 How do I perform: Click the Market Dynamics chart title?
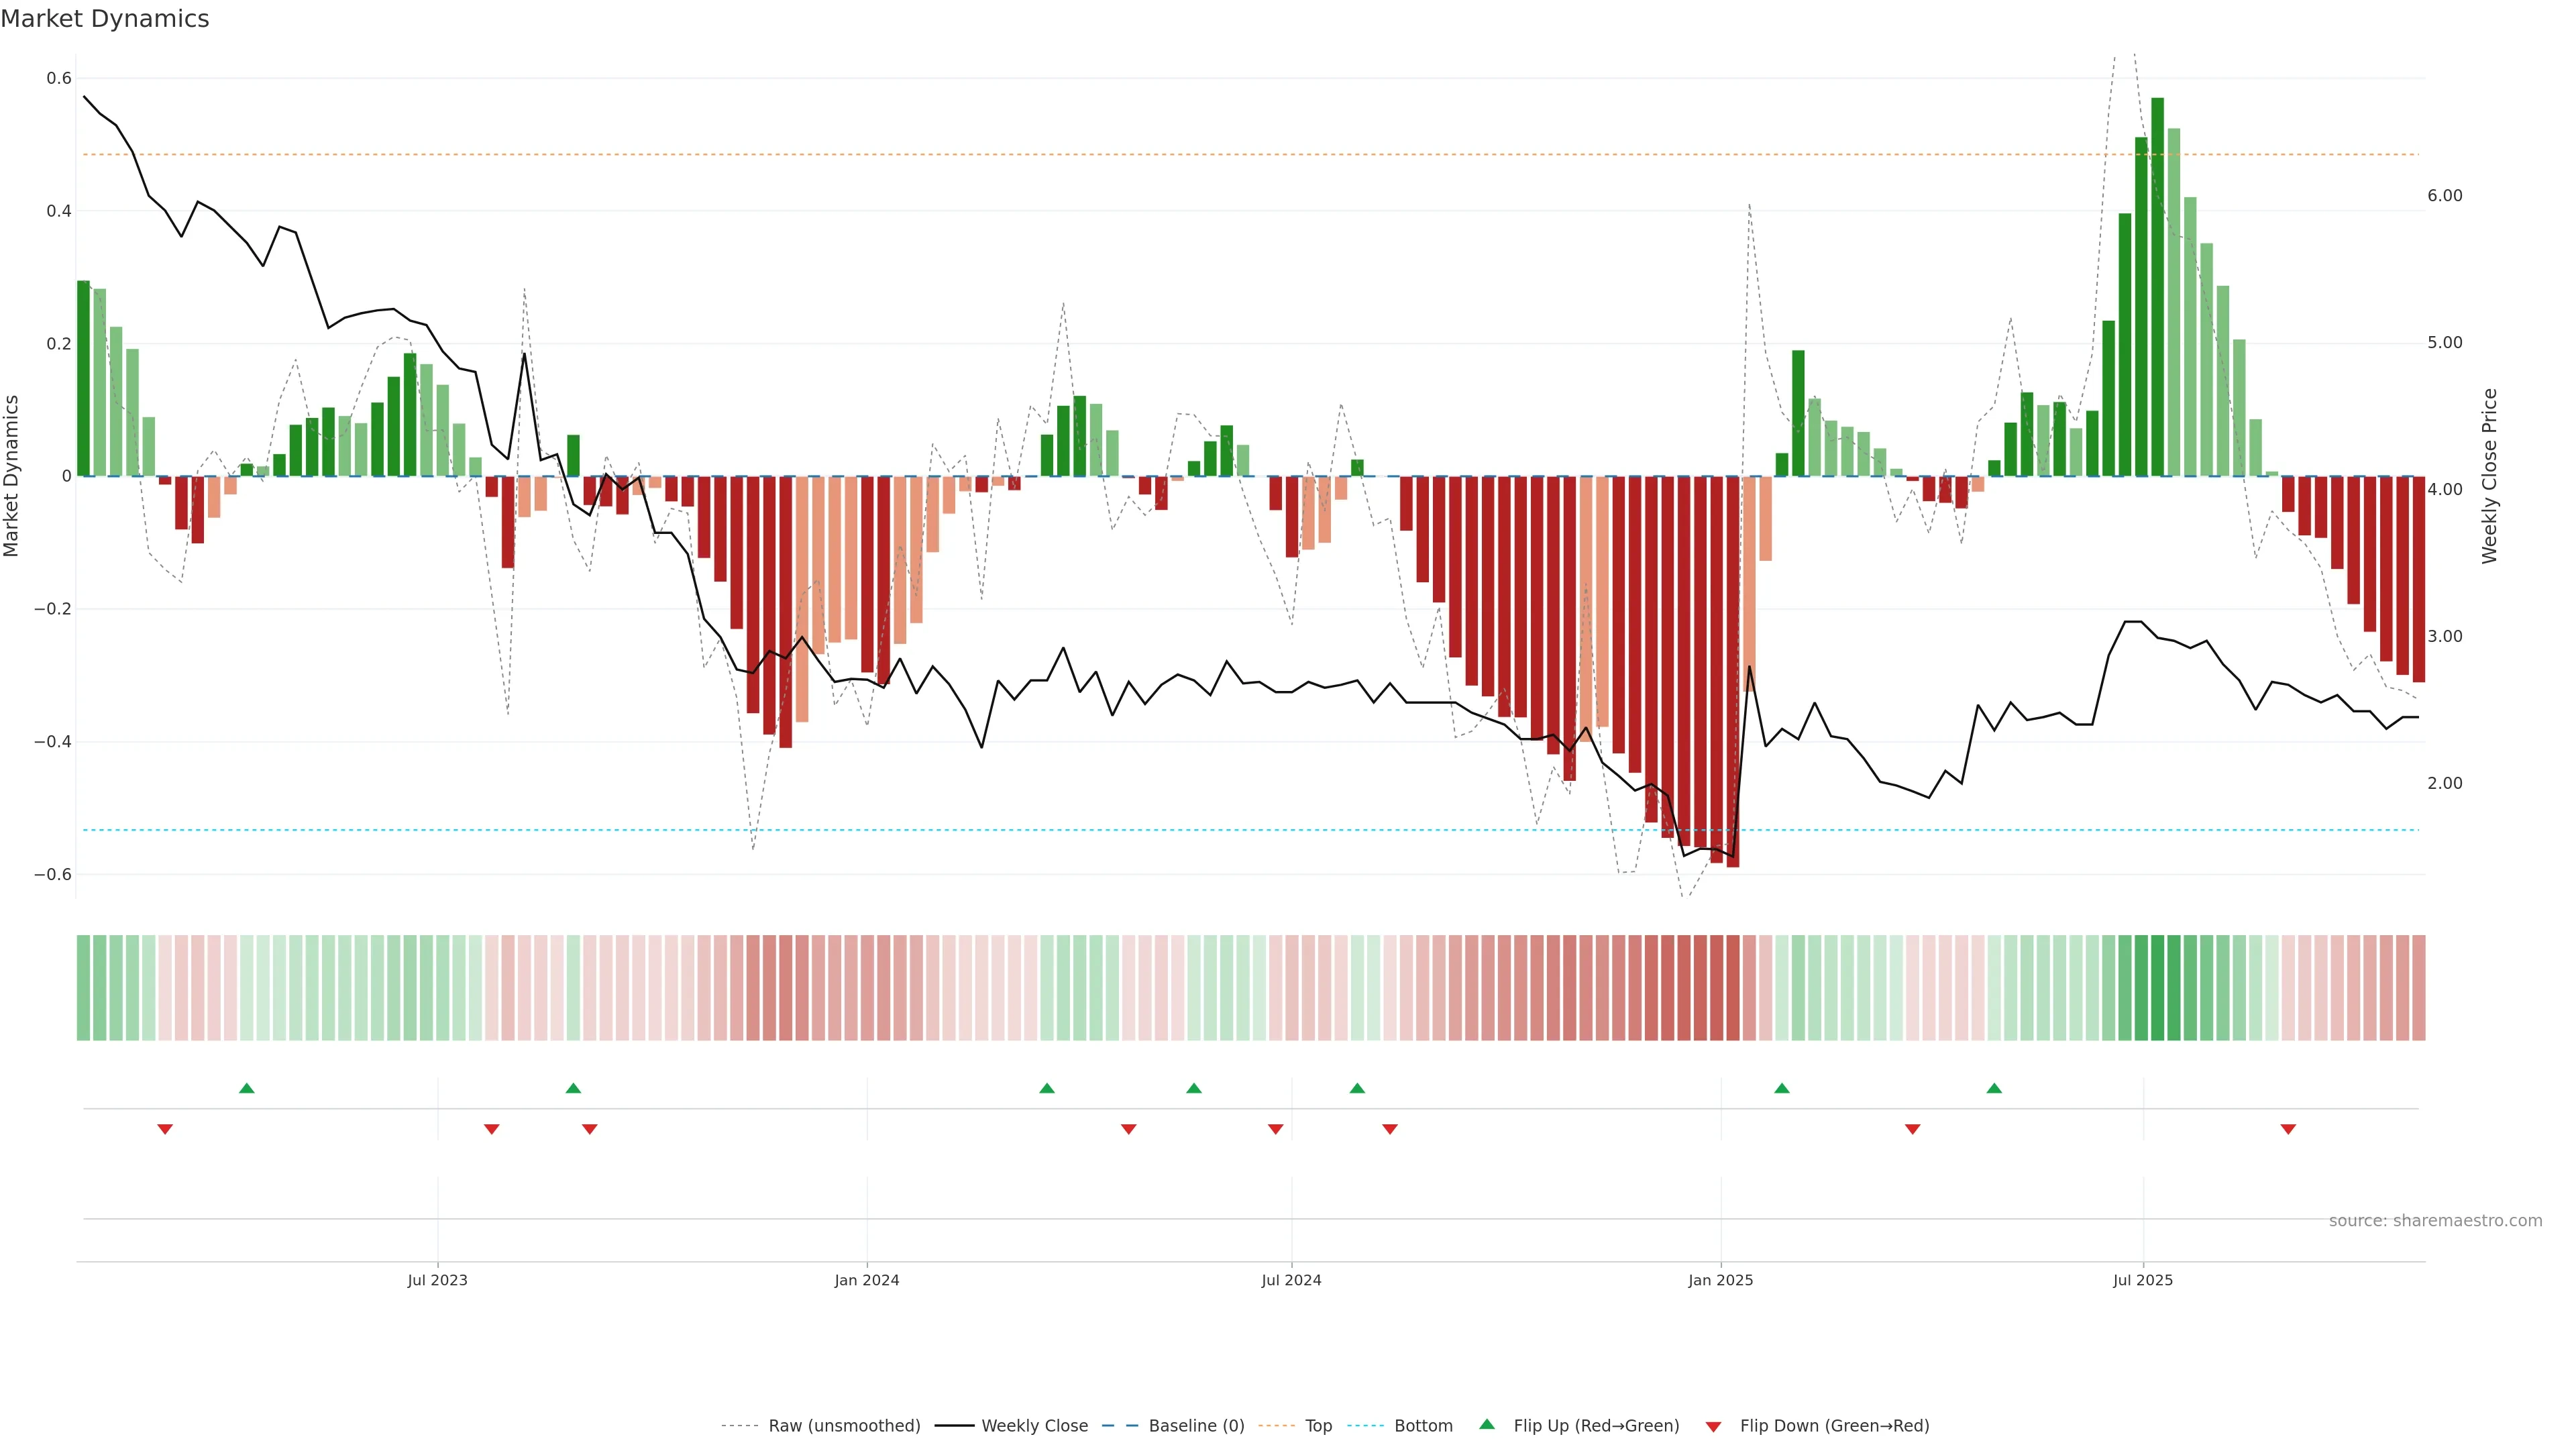105,19
